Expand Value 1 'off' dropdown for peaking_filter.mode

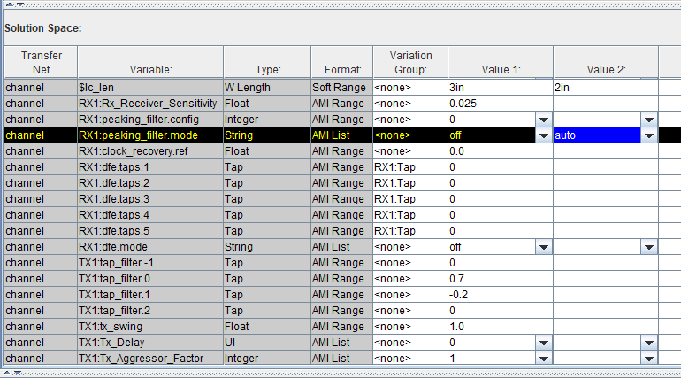tap(544, 135)
